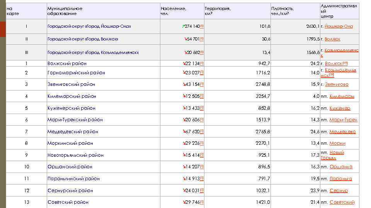Open the Йошкар-Ола administrative center link
This screenshot has height=208, width=371.
pos(339,27)
